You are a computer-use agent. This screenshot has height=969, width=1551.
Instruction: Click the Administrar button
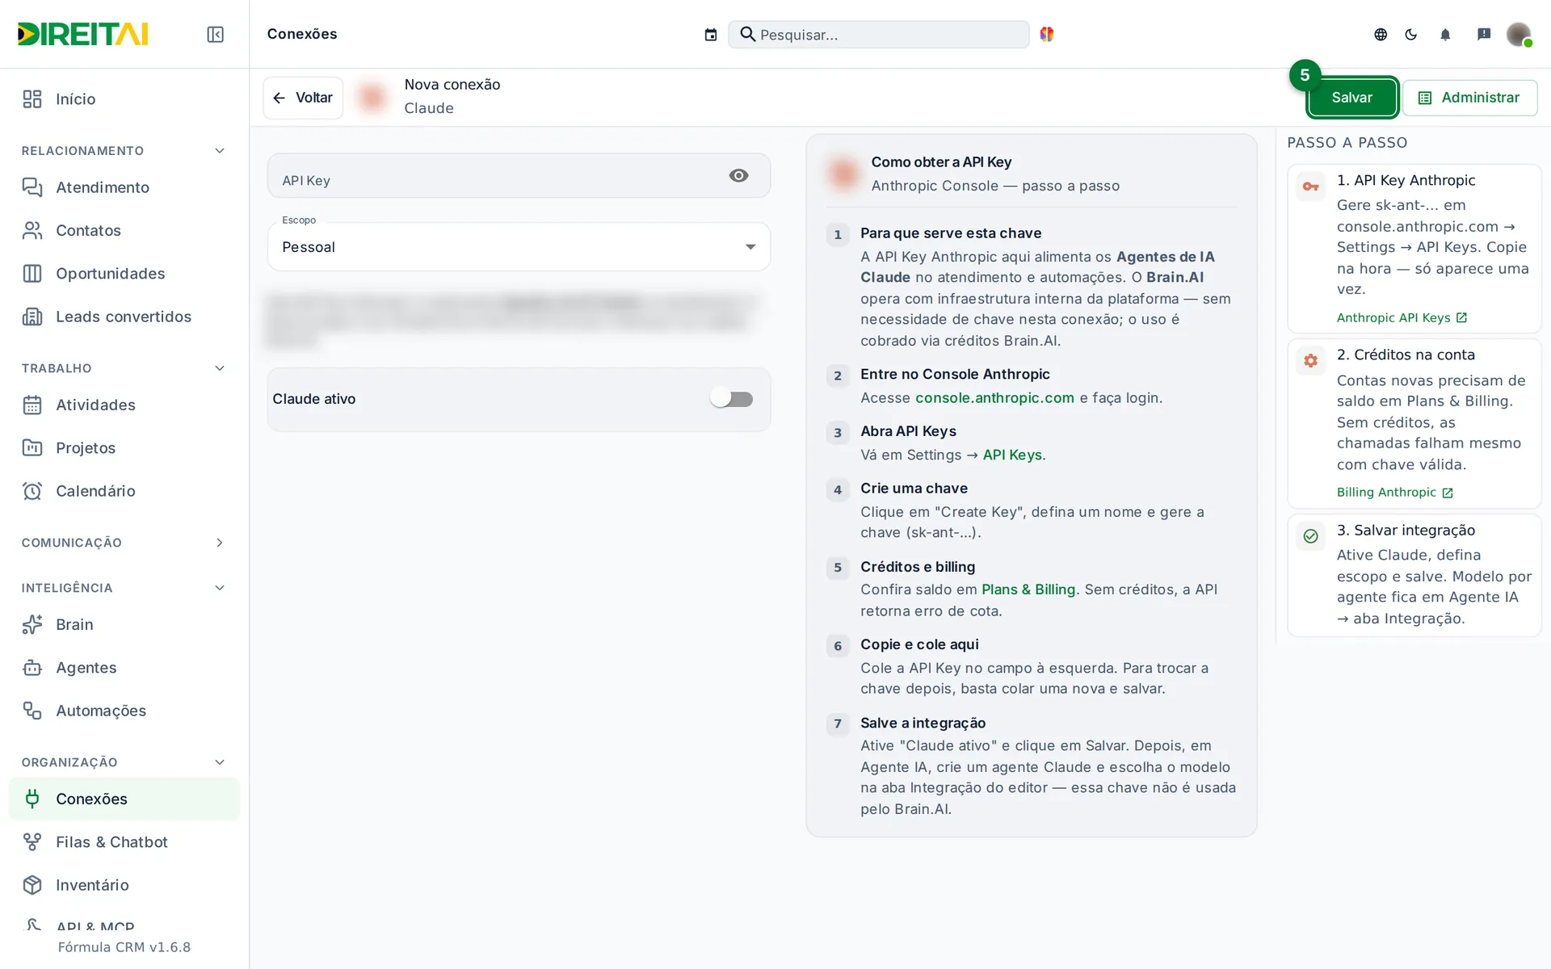(1469, 98)
